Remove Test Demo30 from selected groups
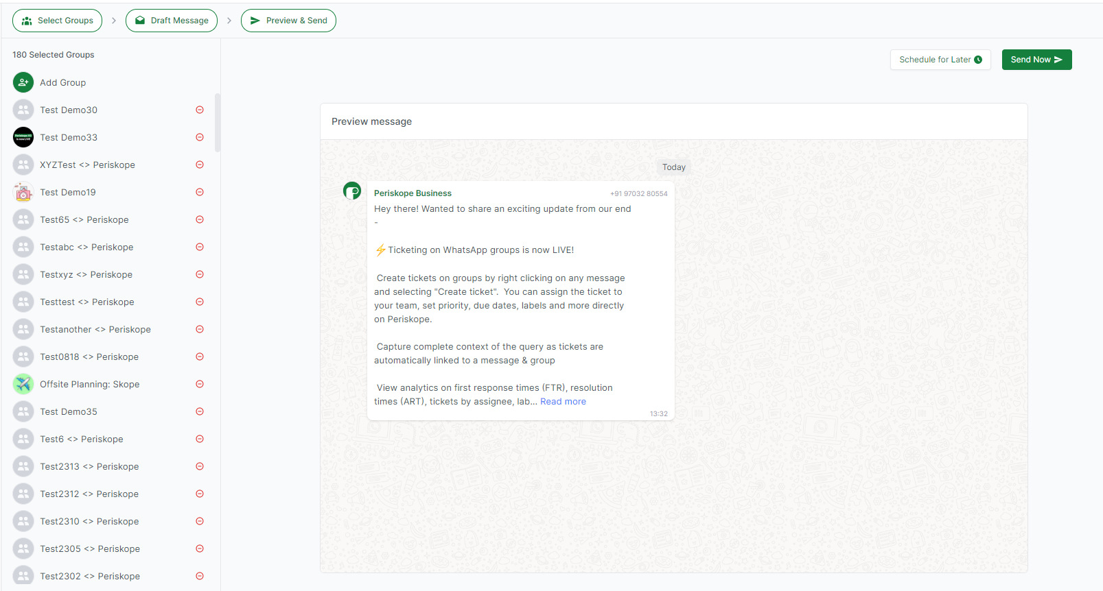Viewport: 1103px width, 591px height. (200, 110)
